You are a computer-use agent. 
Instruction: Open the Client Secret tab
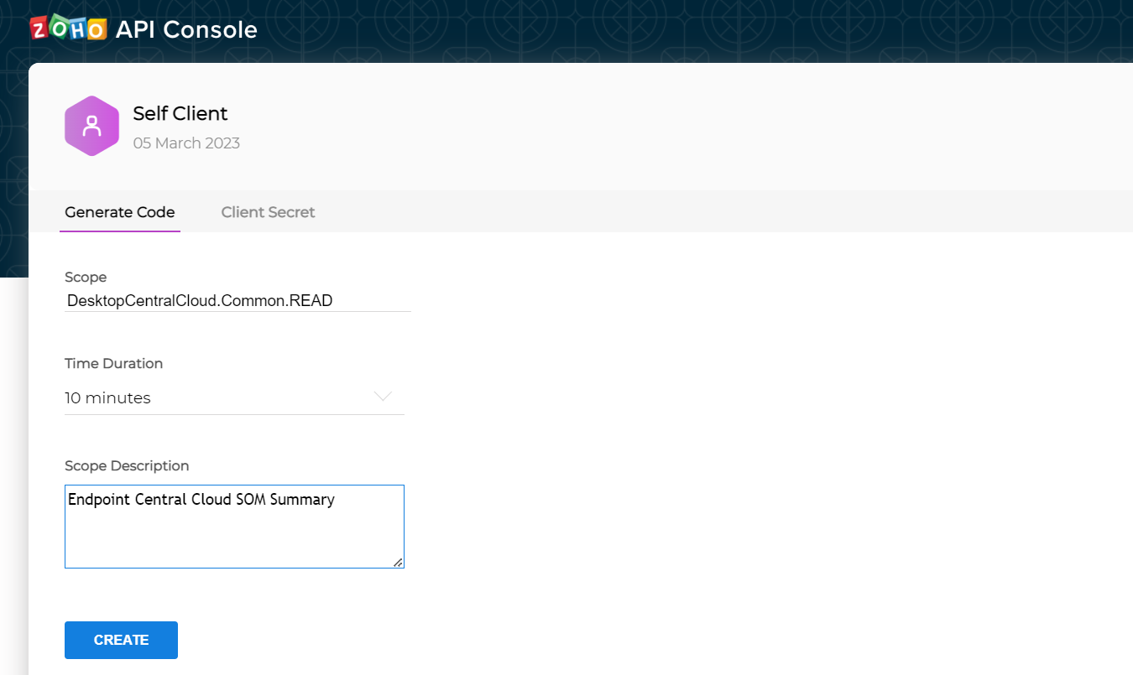[x=268, y=212]
